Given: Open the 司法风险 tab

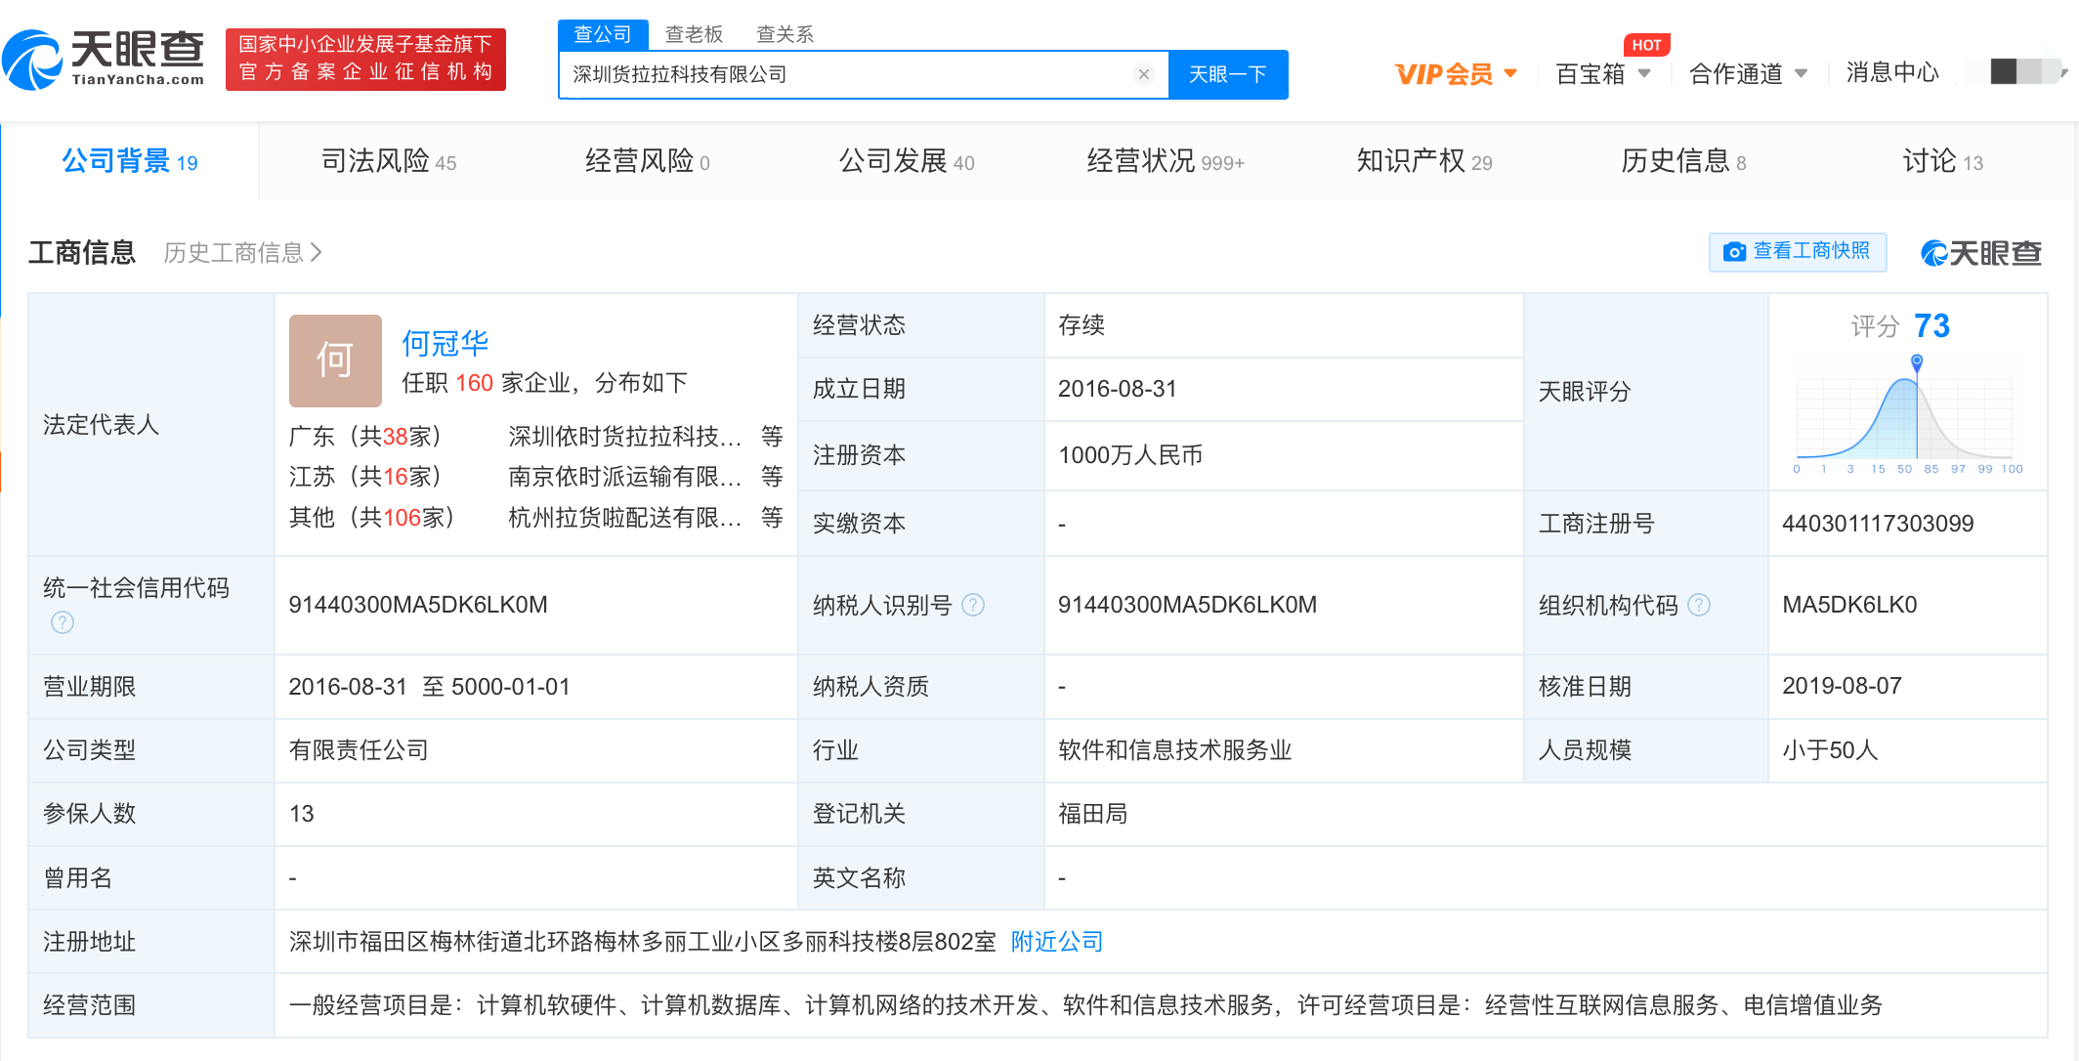Looking at the screenshot, I should (389, 161).
